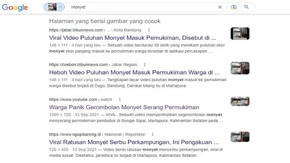Click the www.youtube.com watch URL
The image size is (290, 163).
[x=81, y=100]
